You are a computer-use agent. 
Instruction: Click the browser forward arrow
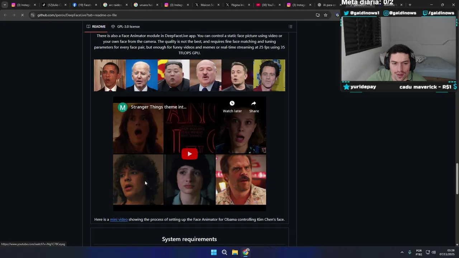coord(14,15)
